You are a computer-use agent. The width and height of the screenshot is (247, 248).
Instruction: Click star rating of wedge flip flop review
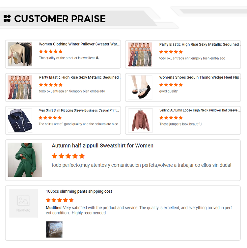[171, 85]
